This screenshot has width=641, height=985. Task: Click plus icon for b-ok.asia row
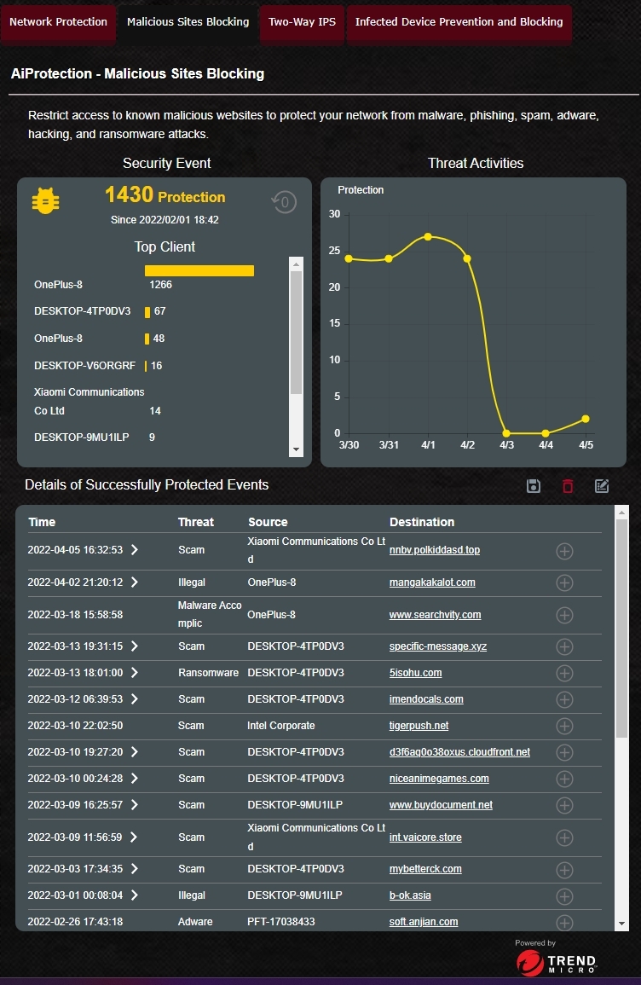pyautogui.click(x=565, y=895)
